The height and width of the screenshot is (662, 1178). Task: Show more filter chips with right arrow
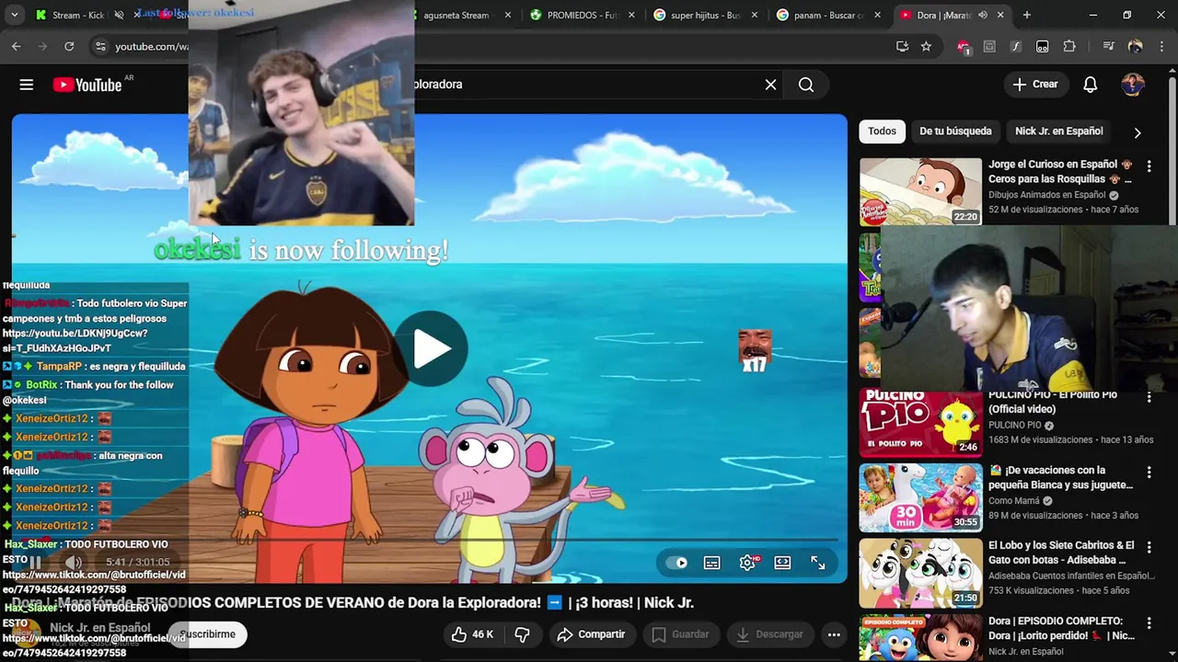(1138, 132)
